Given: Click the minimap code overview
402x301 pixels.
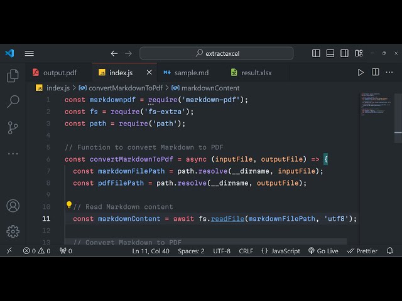Looking at the screenshot, I should coord(377,103).
